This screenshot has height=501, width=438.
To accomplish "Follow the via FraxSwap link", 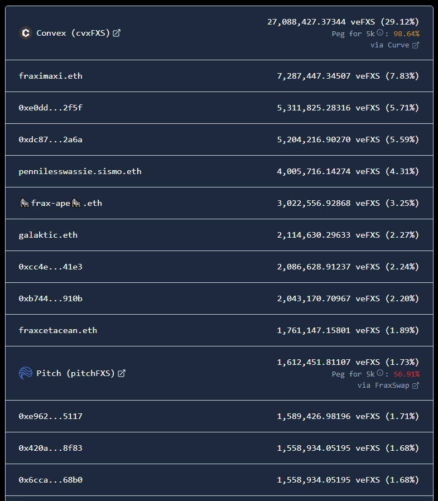I will 383,386.
